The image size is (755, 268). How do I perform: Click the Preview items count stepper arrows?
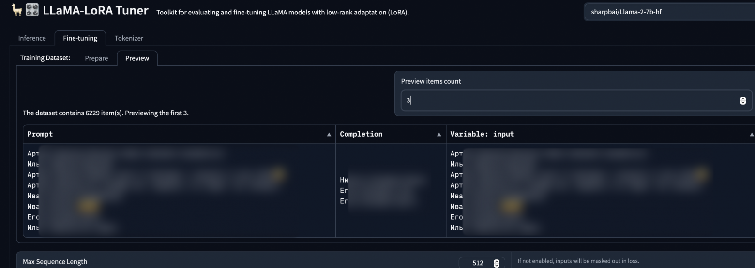[x=743, y=100]
